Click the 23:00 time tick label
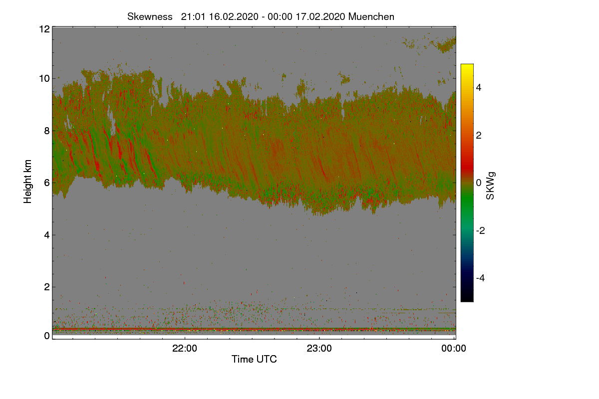 pos(319,349)
